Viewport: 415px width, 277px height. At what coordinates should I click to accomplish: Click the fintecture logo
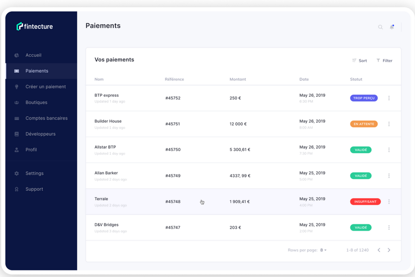pos(35,26)
